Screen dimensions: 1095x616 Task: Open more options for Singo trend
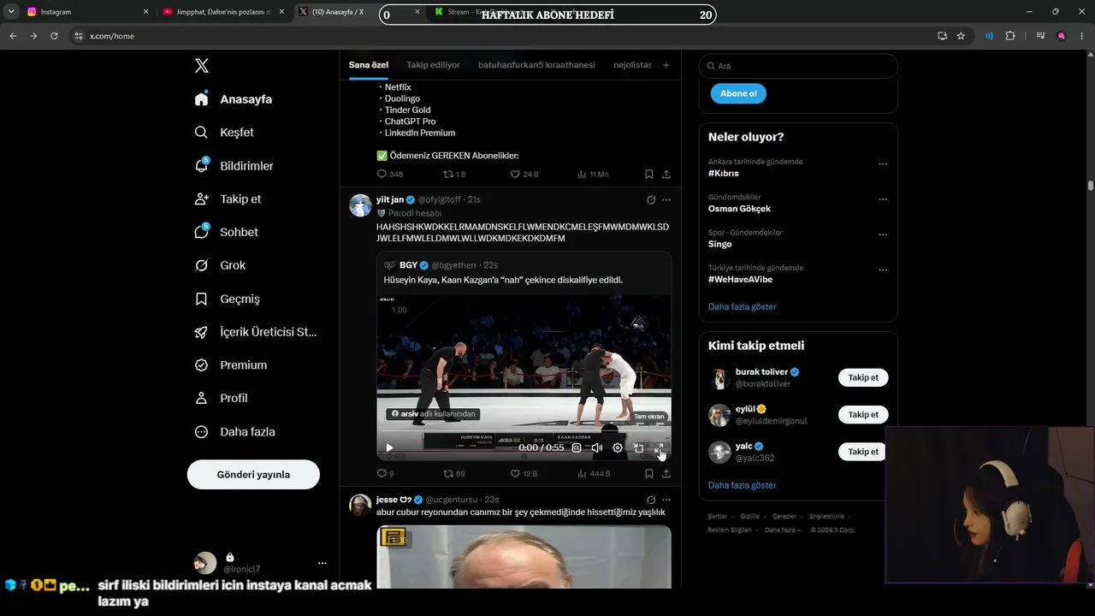click(883, 234)
